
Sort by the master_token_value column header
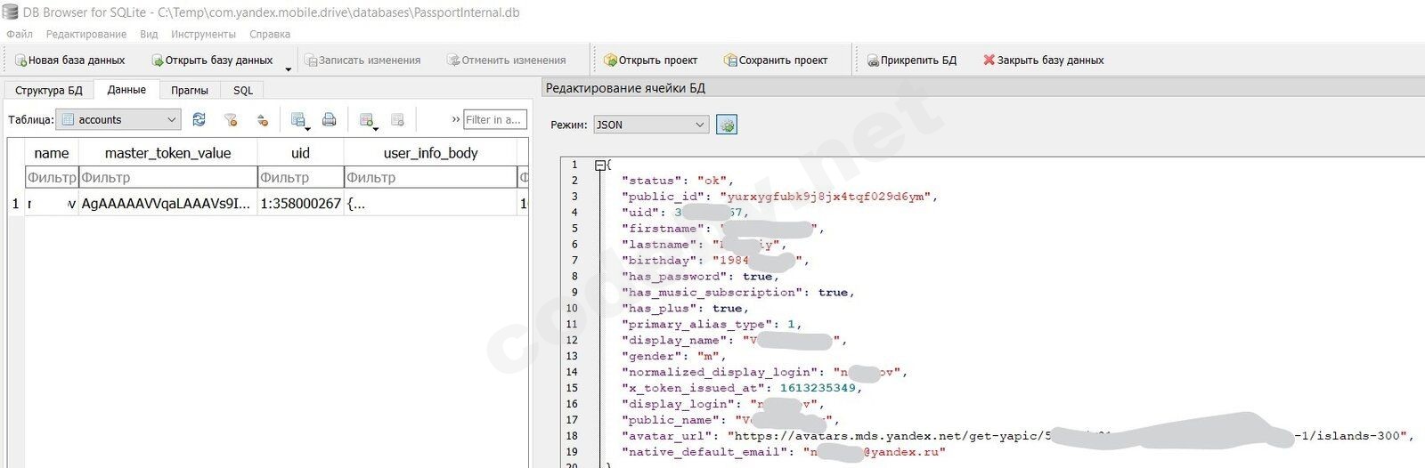[168, 153]
